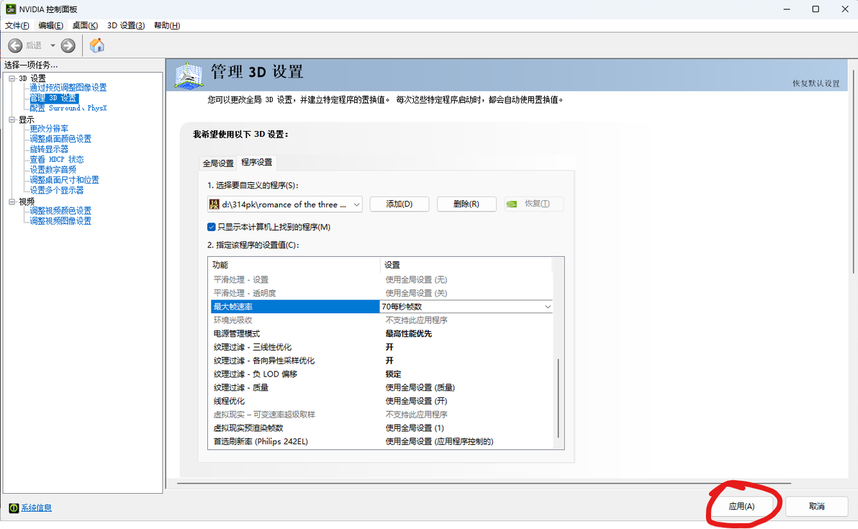Click the Back arrow toolbar icon
Image resolution: width=858 pixels, height=529 pixels.
(15, 45)
